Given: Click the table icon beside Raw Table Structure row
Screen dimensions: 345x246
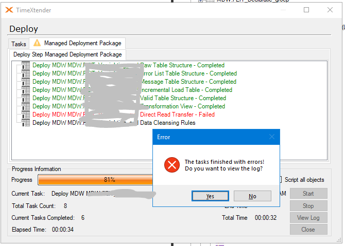Looking at the screenshot, I should tap(26, 65).
